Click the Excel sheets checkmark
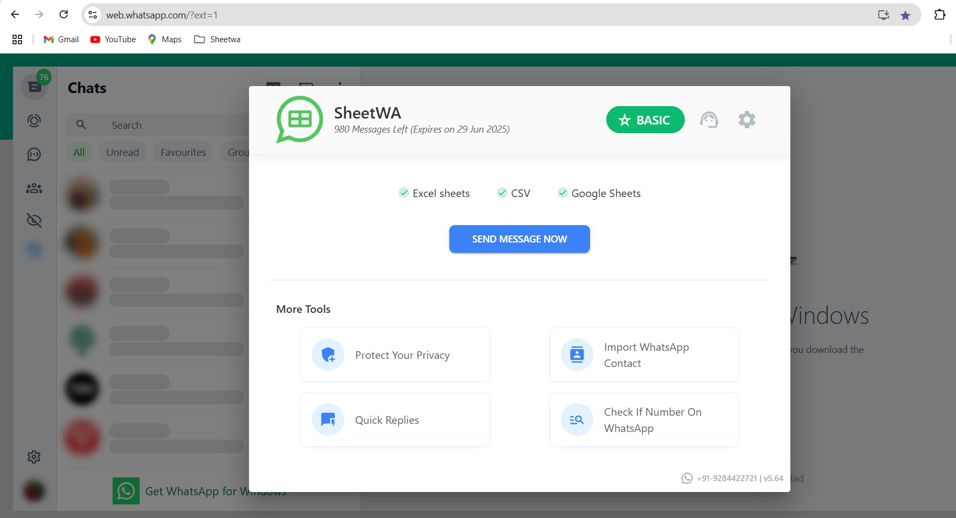Viewport: 956px width, 518px height. 404,193
